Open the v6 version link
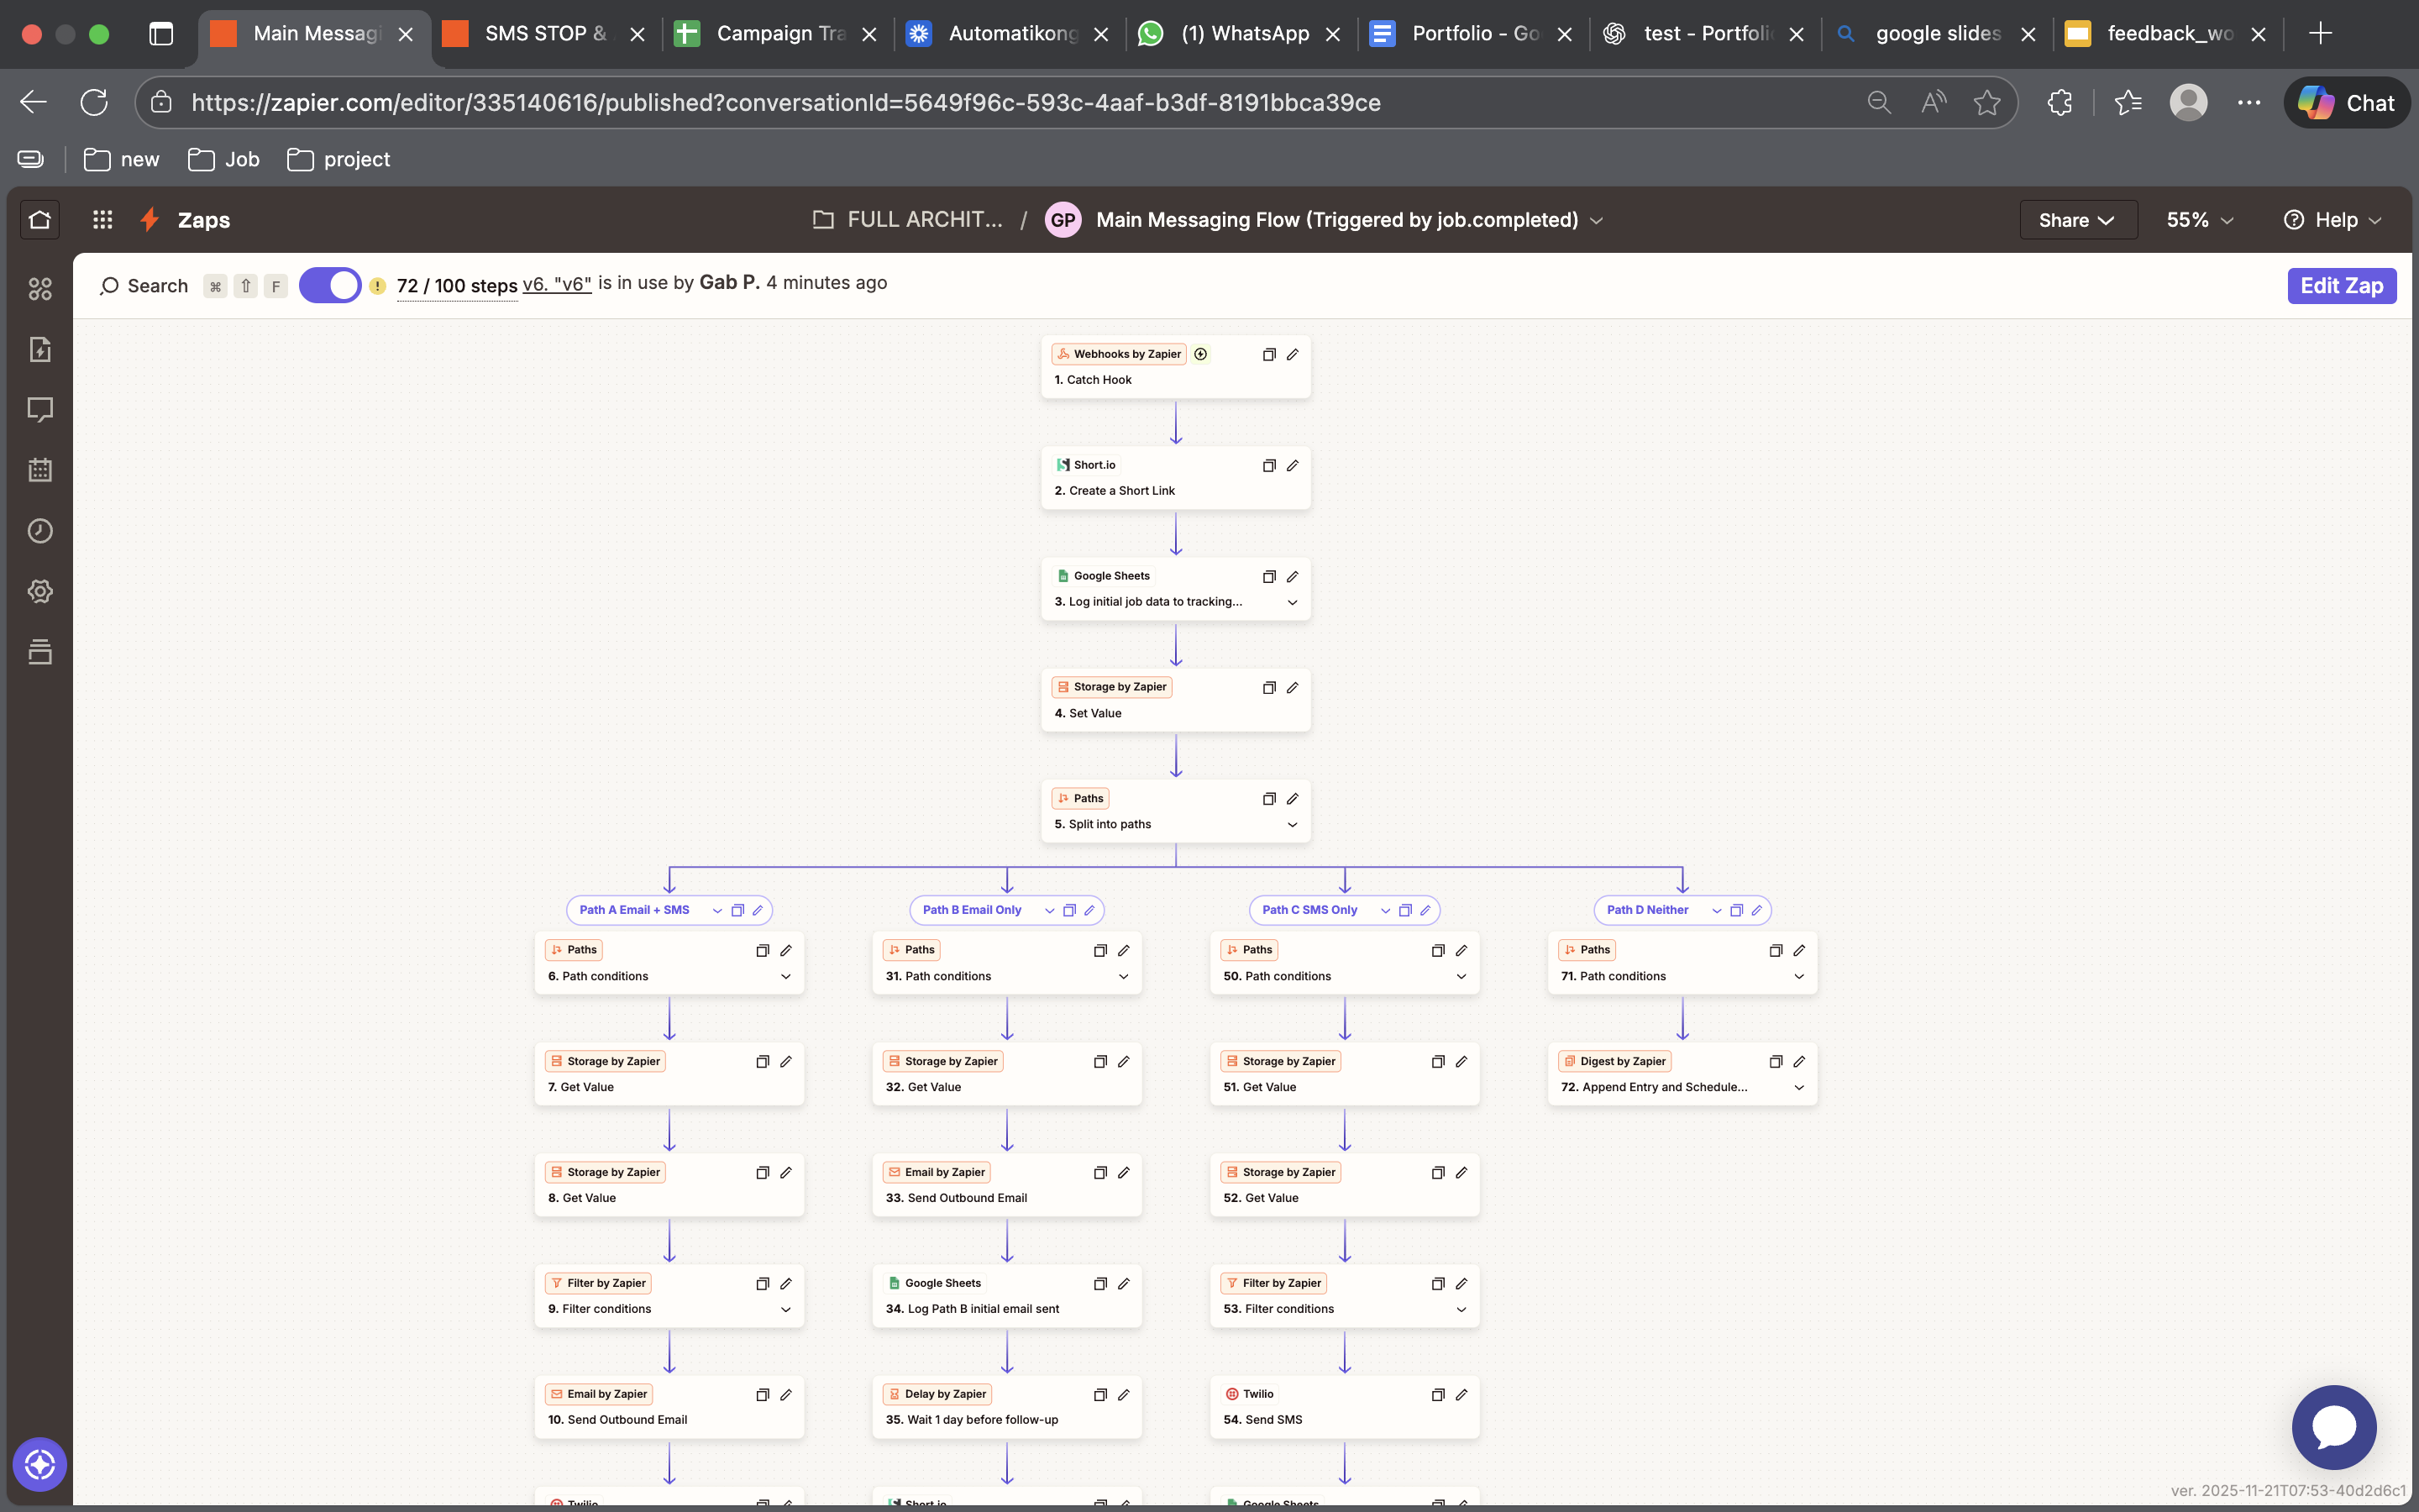2419x1512 pixels. tap(557, 284)
